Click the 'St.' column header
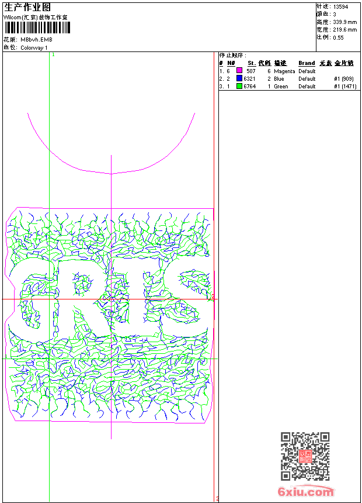The width and height of the screenshot is (362, 503). click(252, 63)
